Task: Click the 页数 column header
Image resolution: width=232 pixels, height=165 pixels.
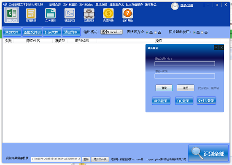Action: pos(8,41)
